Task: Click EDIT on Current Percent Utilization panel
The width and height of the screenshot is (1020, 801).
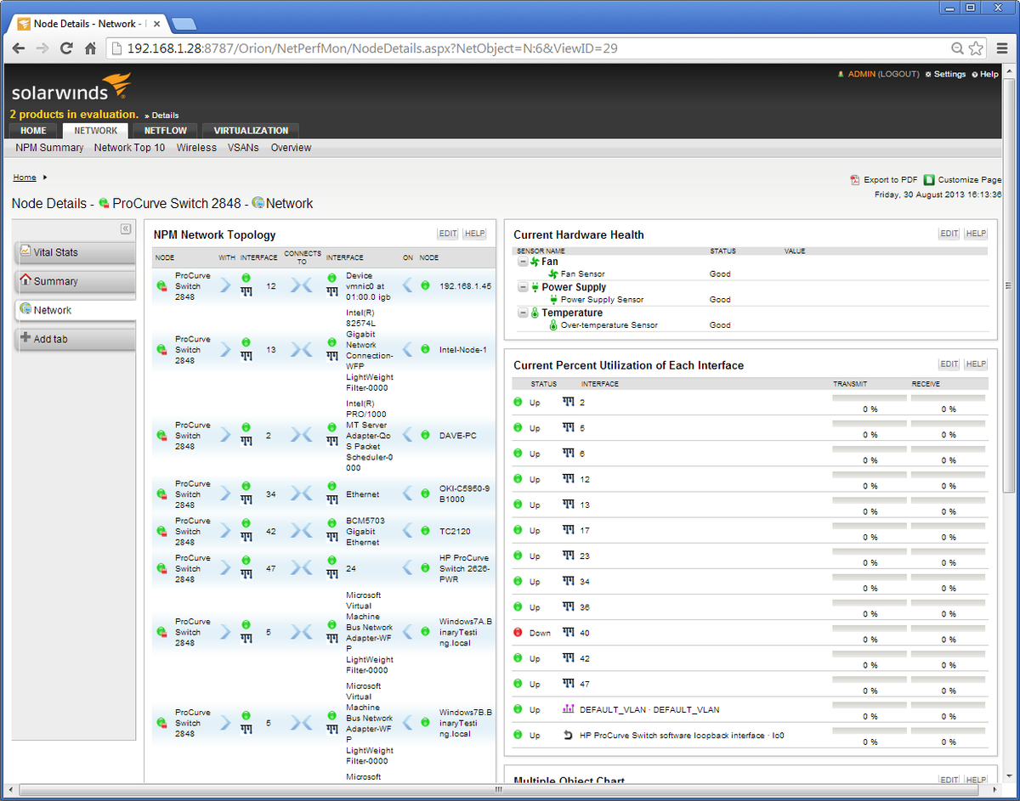Action: 949,364
